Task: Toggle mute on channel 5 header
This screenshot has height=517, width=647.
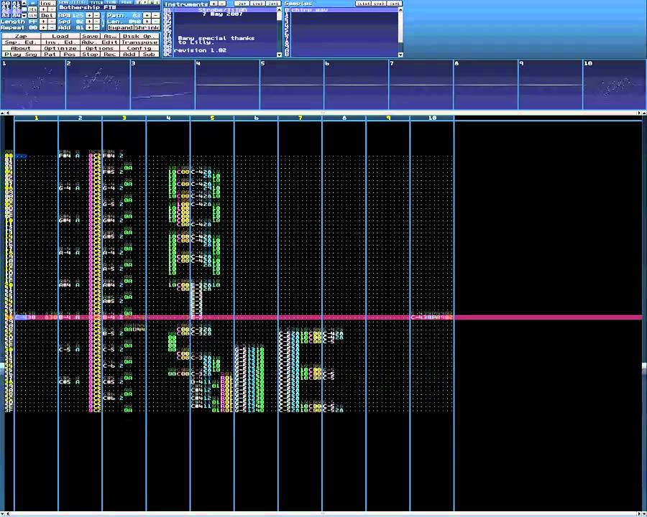Action: point(212,118)
